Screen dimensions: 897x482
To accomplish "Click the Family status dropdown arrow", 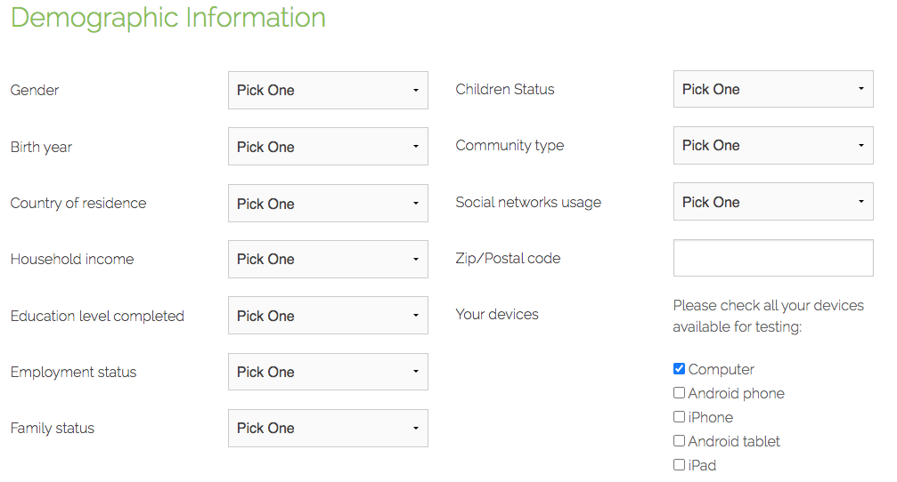I will coord(415,429).
